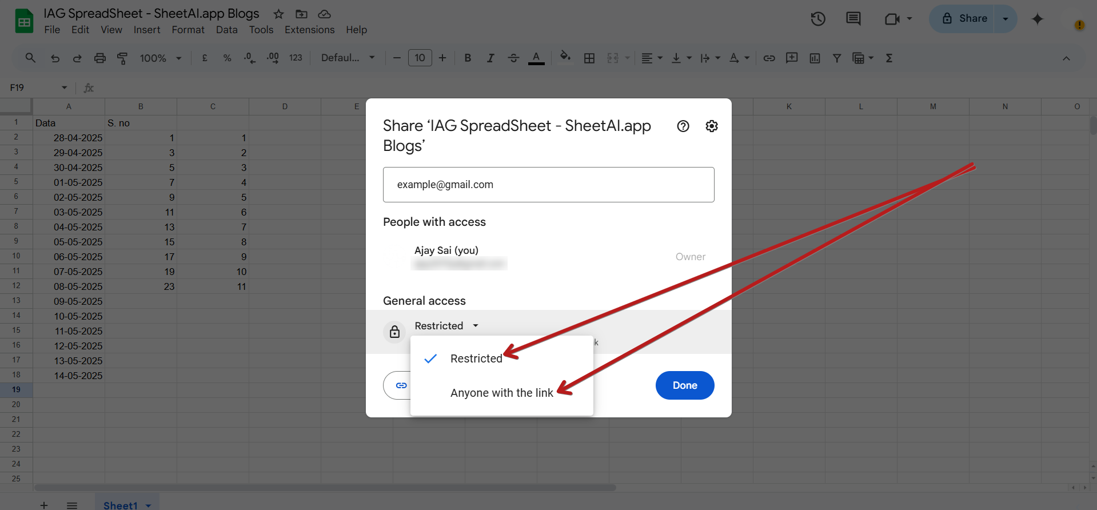This screenshot has height=510, width=1097.
Task: Insert a link from toolbar
Action: 769,58
